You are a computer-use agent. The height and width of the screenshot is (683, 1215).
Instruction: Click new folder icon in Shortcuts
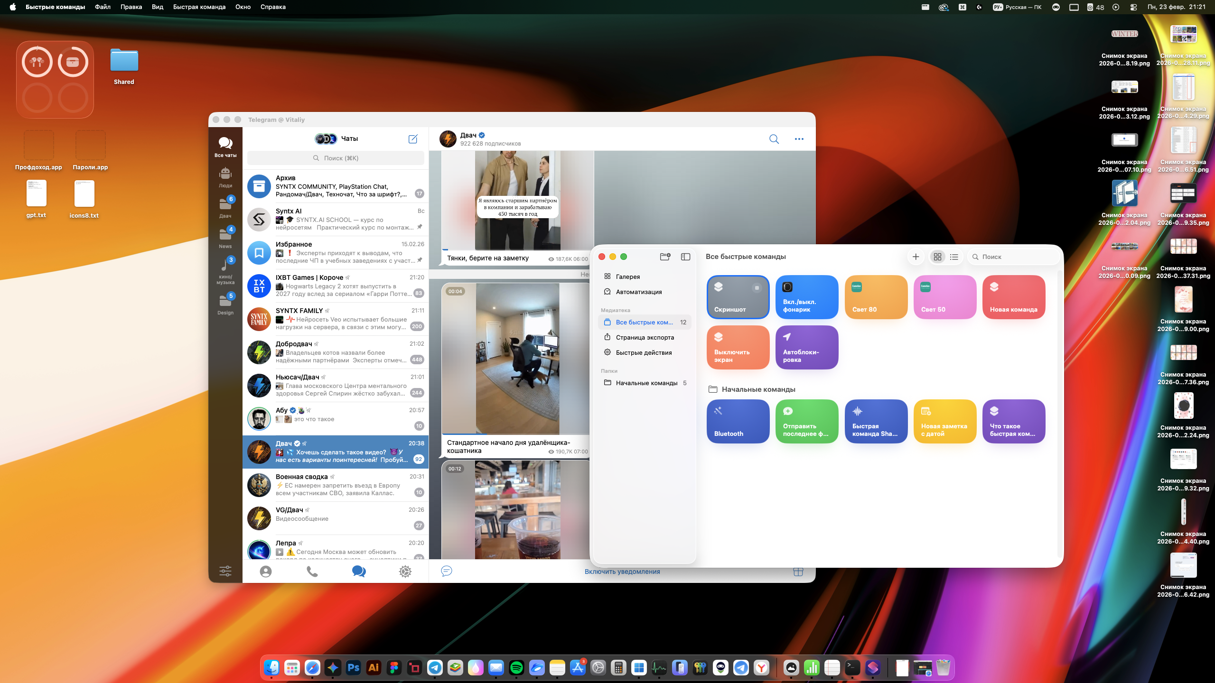[665, 257]
